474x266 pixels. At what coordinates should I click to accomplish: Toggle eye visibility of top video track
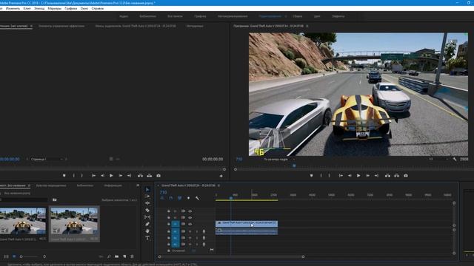pyautogui.click(x=190, y=211)
